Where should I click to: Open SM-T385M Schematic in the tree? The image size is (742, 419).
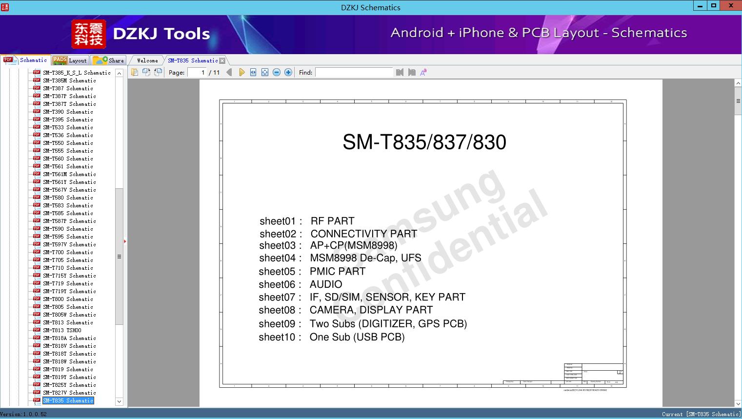[x=69, y=80]
